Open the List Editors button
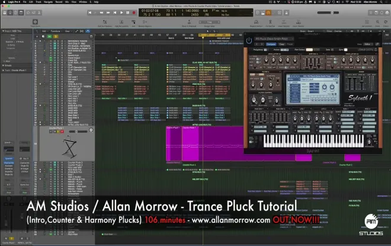This screenshot has height=246, width=391. 371,12
